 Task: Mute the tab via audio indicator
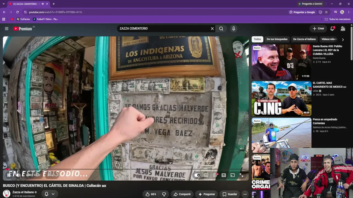(x=42, y=4)
